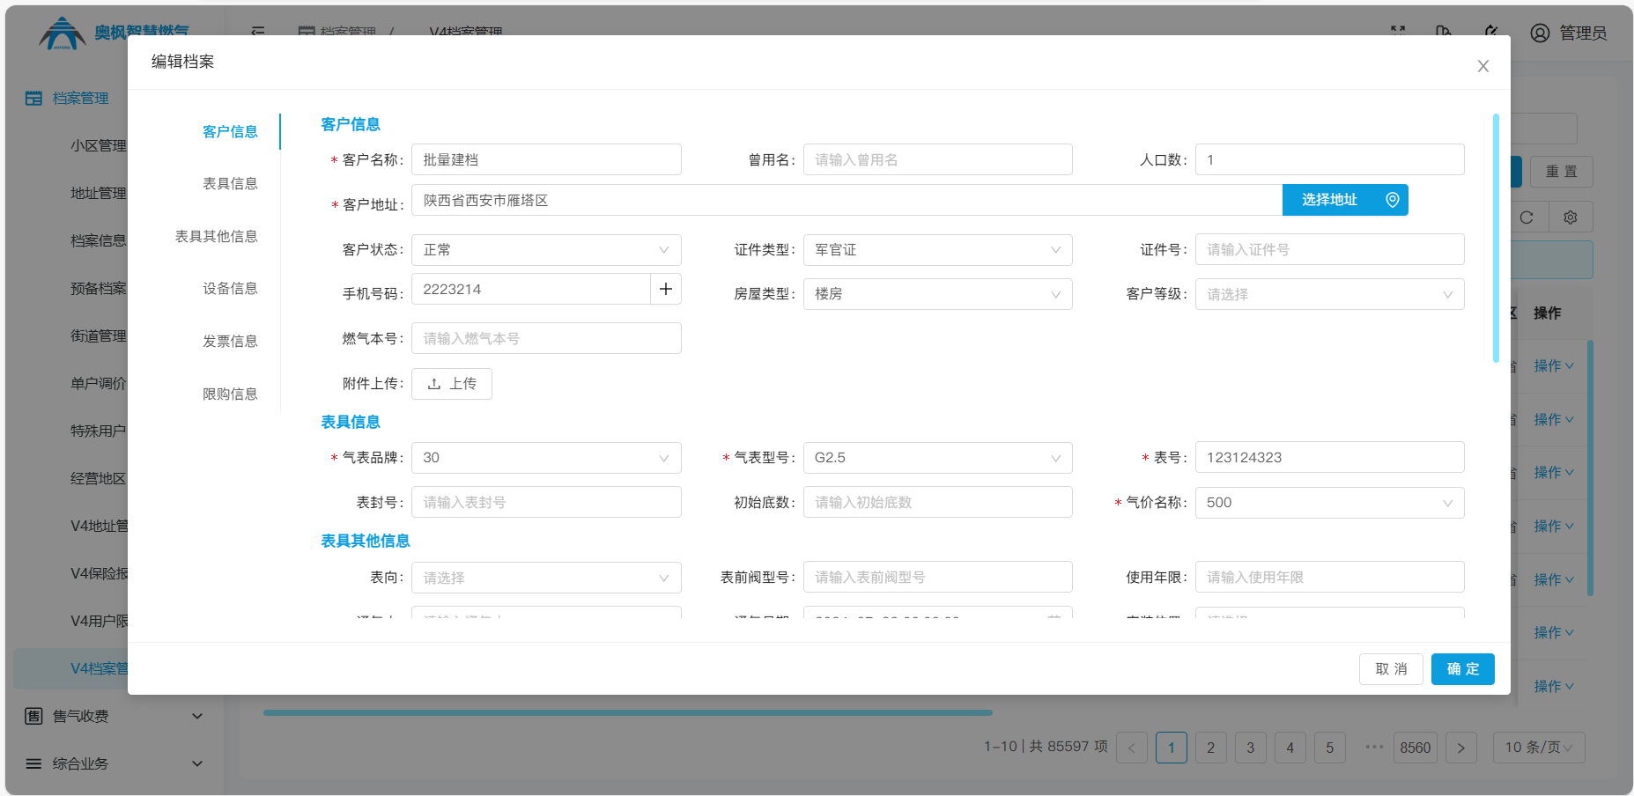Switch to the 表具其他信息 anchor tab
1634x796 pixels.
click(x=216, y=236)
